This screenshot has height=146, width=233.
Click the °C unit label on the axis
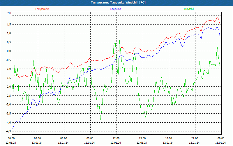pyautogui.click(x=9, y=13)
